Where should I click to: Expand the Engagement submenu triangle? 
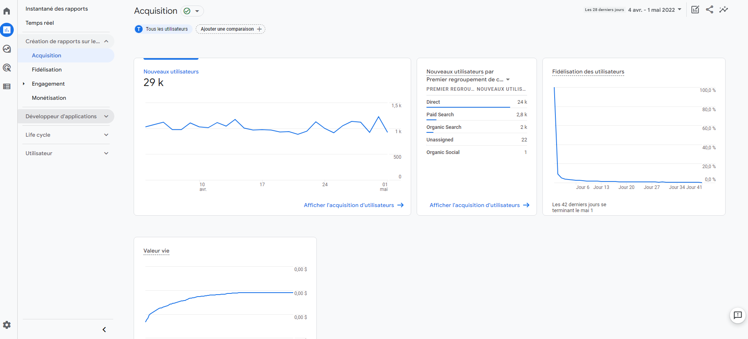pyautogui.click(x=24, y=84)
